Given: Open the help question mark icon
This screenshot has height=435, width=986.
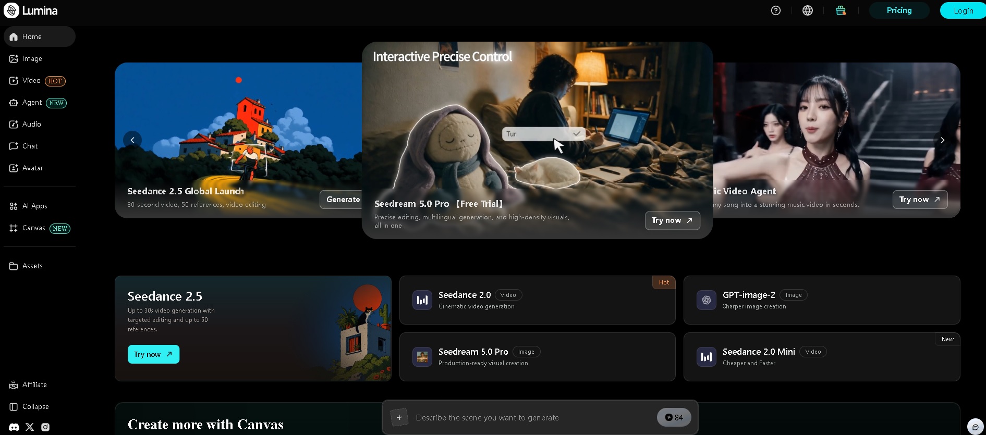Looking at the screenshot, I should tap(776, 10).
